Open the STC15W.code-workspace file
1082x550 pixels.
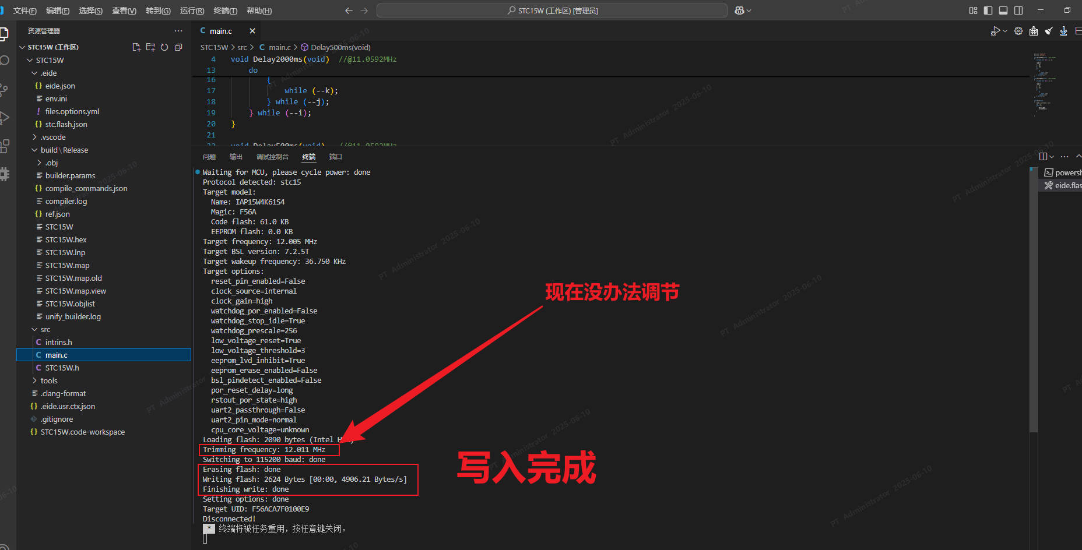pos(104,432)
